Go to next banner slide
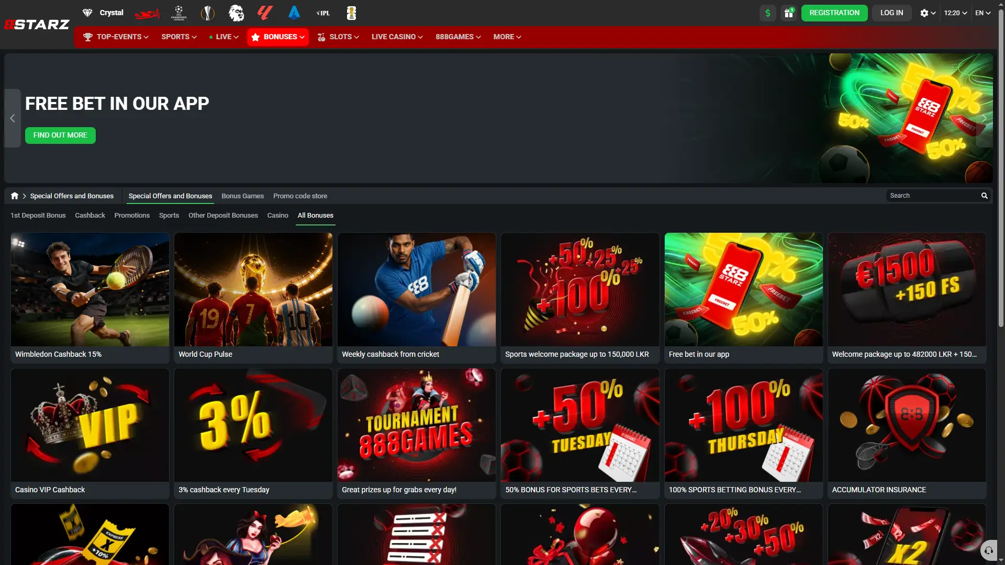The image size is (1005, 565). [984, 118]
